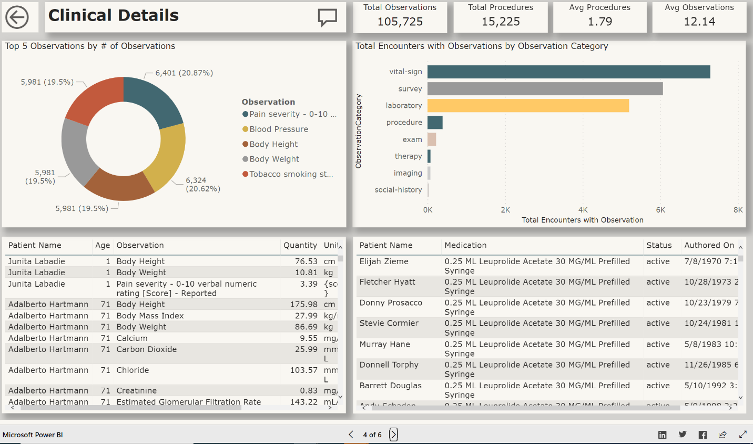Image resolution: width=753 pixels, height=444 pixels.
Task: Click the therapy bar in chart
Action: pyautogui.click(x=429, y=156)
